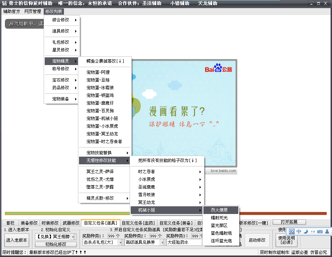This screenshot has height=257, width=332.
Task: Toggle the punctuation mode icon in IME bar
Action: pos(312,231)
